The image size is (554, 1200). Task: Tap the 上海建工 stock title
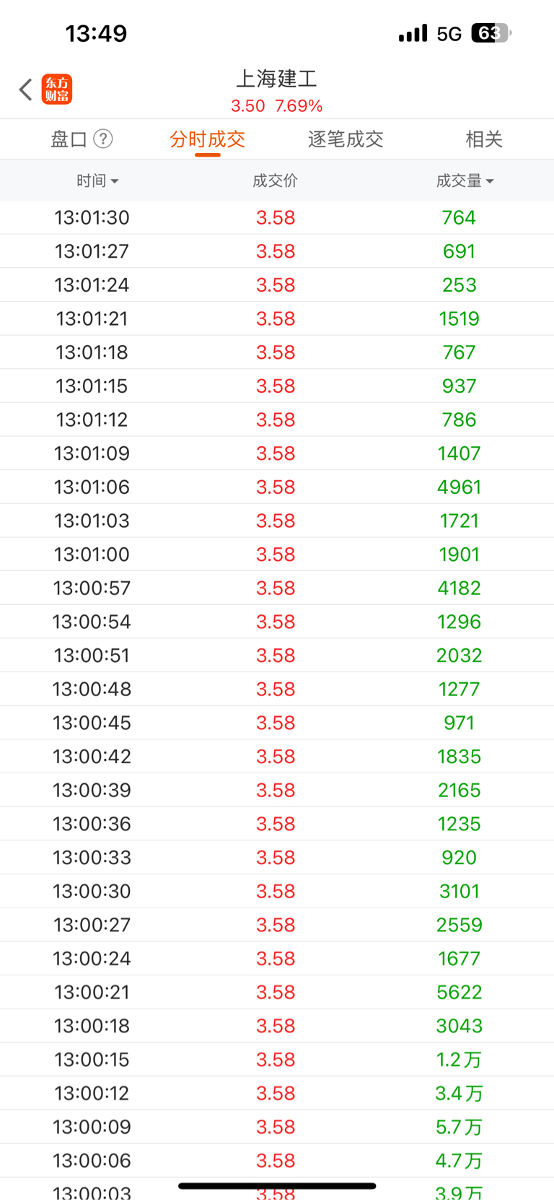pyautogui.click(x=277, y=79)
